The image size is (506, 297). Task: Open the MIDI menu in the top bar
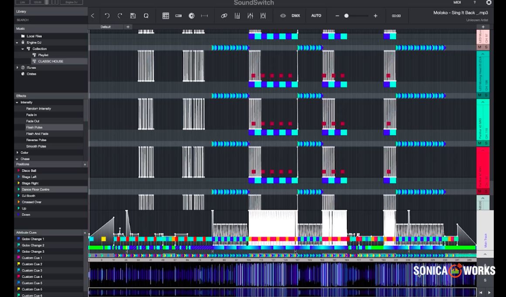click(457, 3)
